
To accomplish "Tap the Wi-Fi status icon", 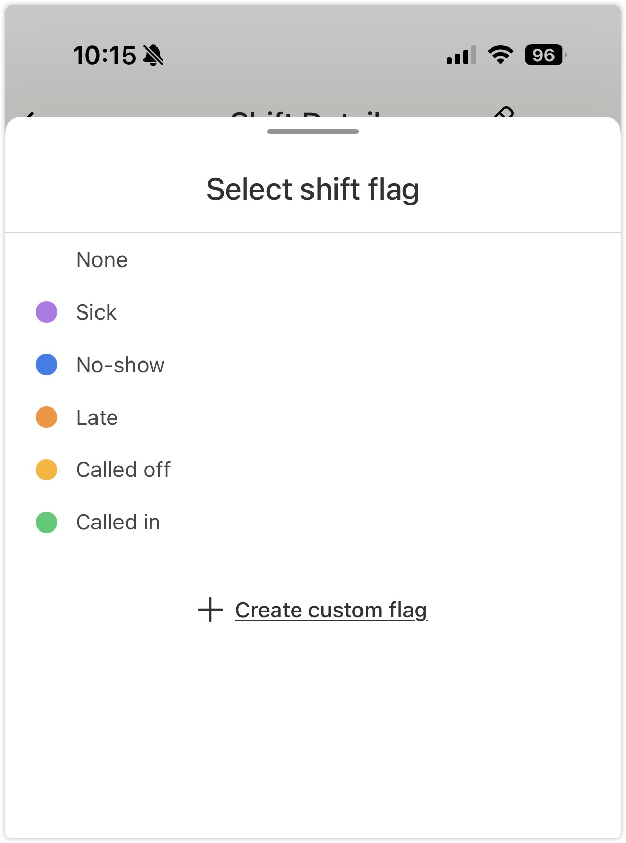I will point(500,55).
